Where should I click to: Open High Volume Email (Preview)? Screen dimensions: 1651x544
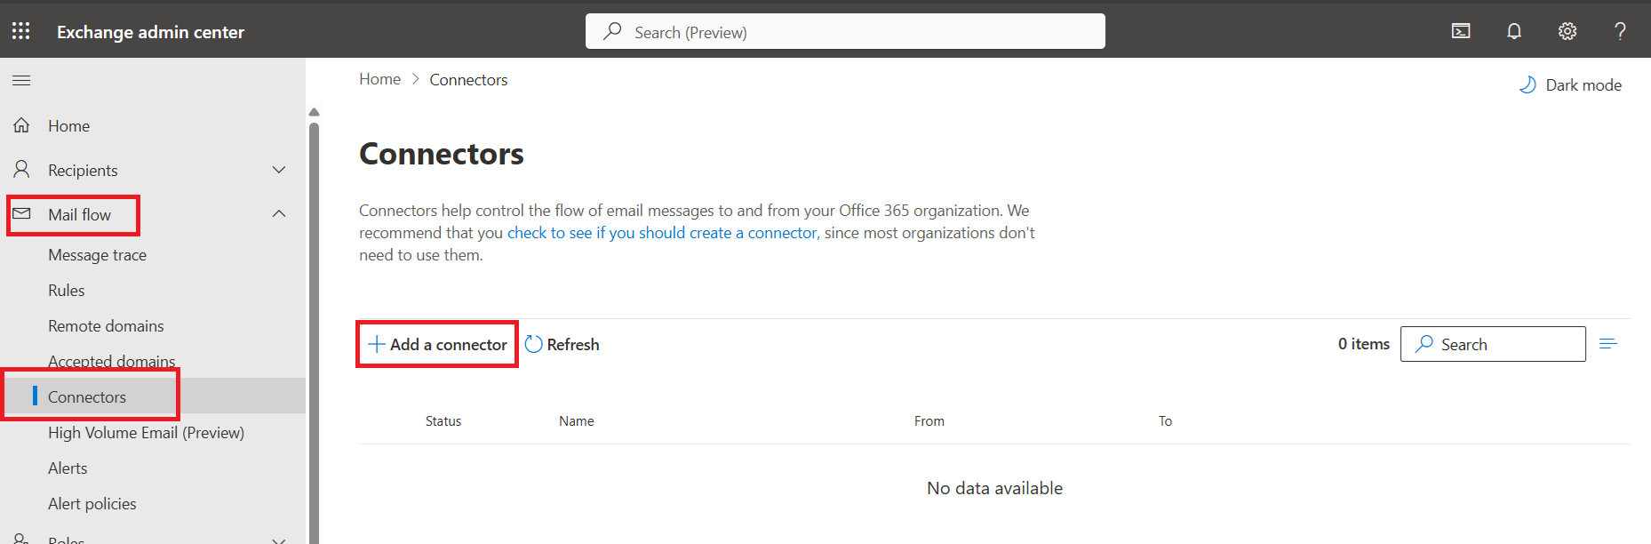[x=146, y=433]
